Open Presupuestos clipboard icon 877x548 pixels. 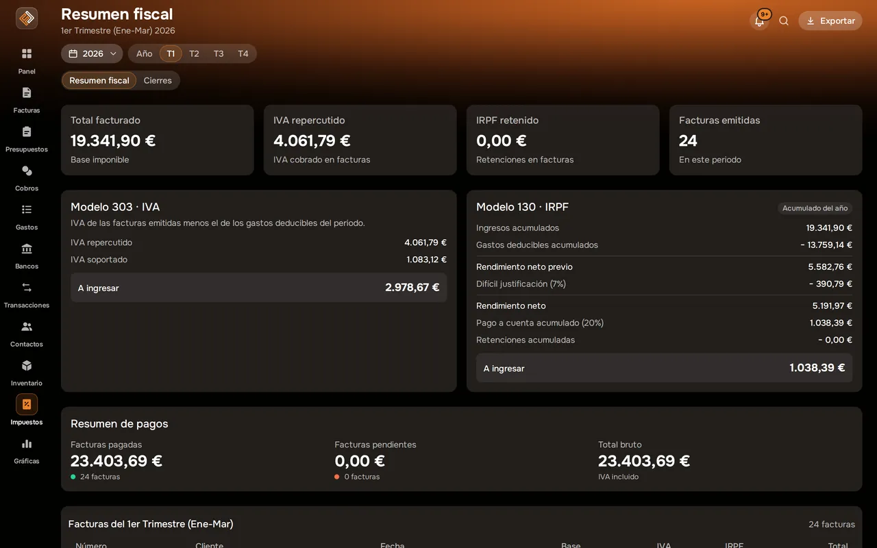click(27, 132)
